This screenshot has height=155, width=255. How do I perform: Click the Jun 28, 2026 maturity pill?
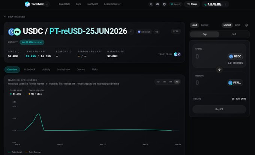tap(32, 42)
